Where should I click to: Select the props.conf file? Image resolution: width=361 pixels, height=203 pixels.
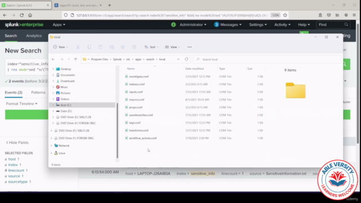coord(135,107)
